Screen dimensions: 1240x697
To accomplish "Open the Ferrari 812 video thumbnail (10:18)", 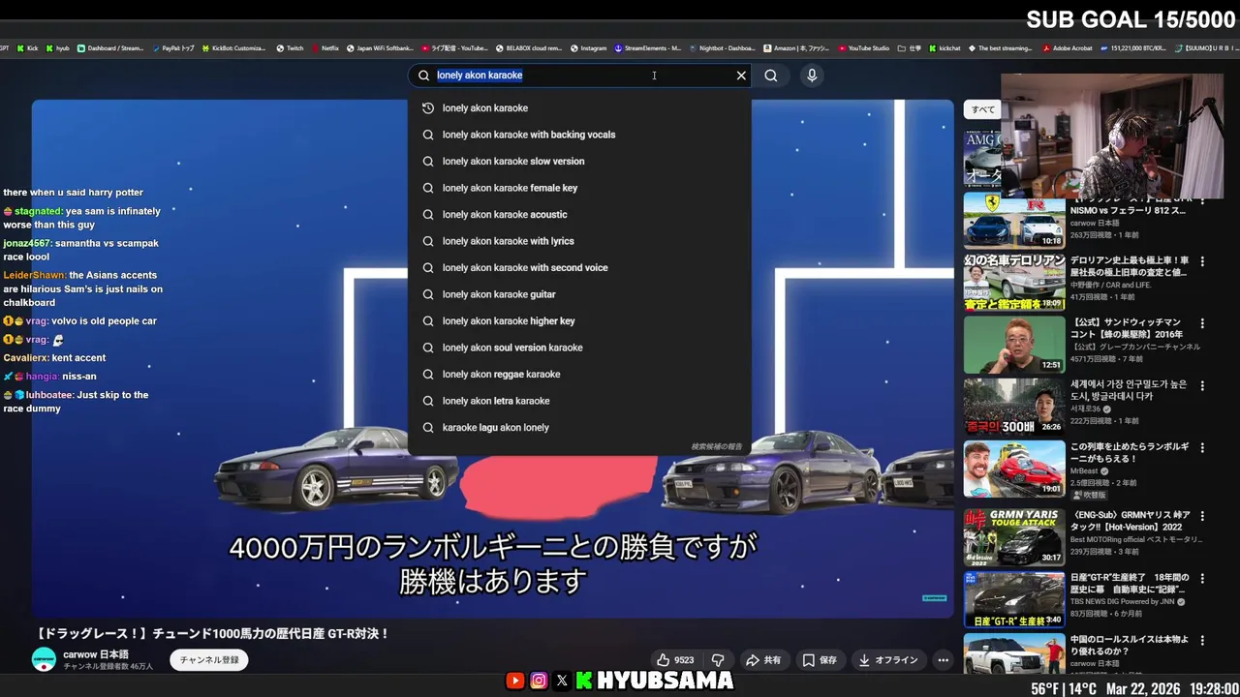I will coord(1014,221).
